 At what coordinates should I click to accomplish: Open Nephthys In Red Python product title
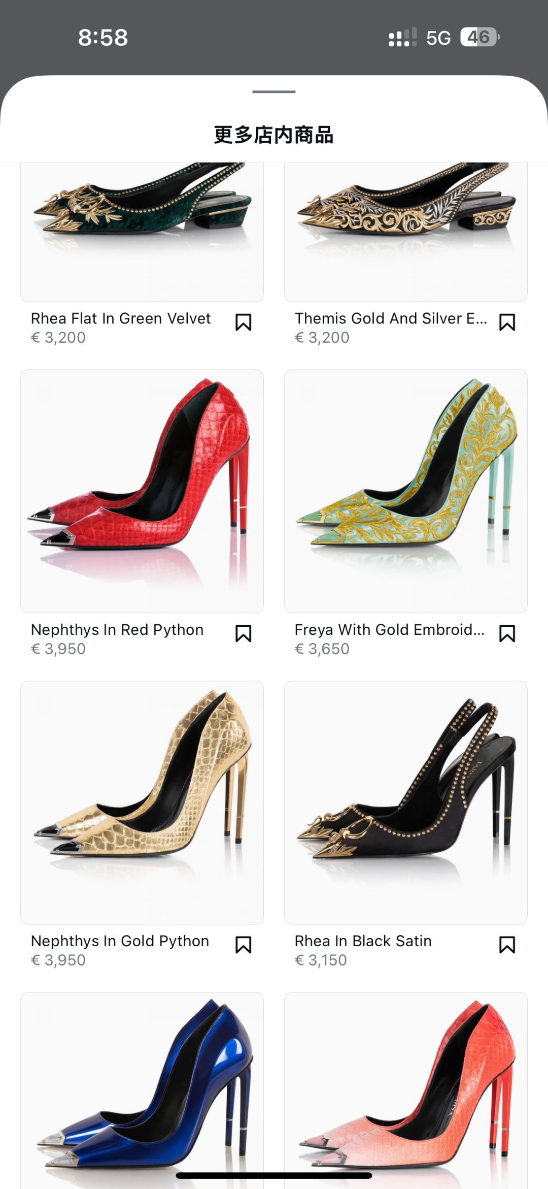(x=117, y=630)
